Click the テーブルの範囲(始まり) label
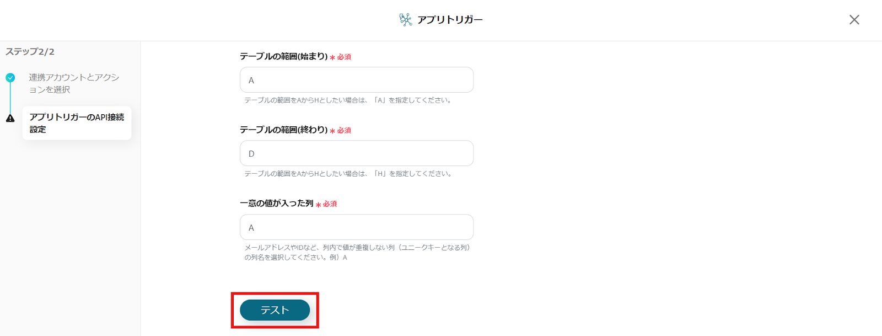 point(283,56)
